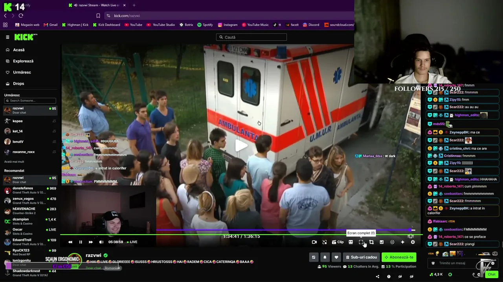Screen dimensions: 503x282
Task: Toggle theater mode icon
Action: pos(351,242)
